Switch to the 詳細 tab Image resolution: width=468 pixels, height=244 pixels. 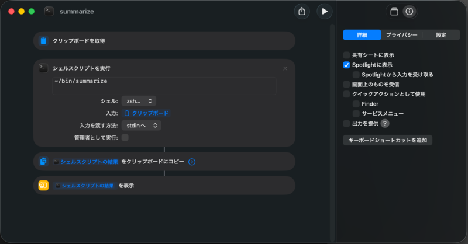[362, 35]
